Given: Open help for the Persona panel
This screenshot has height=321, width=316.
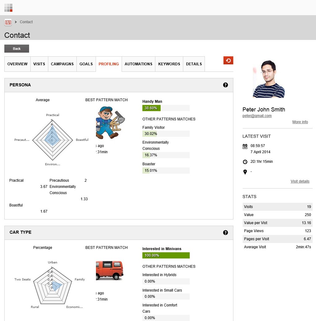Looking at the screenshot, I should pos(225,85).
